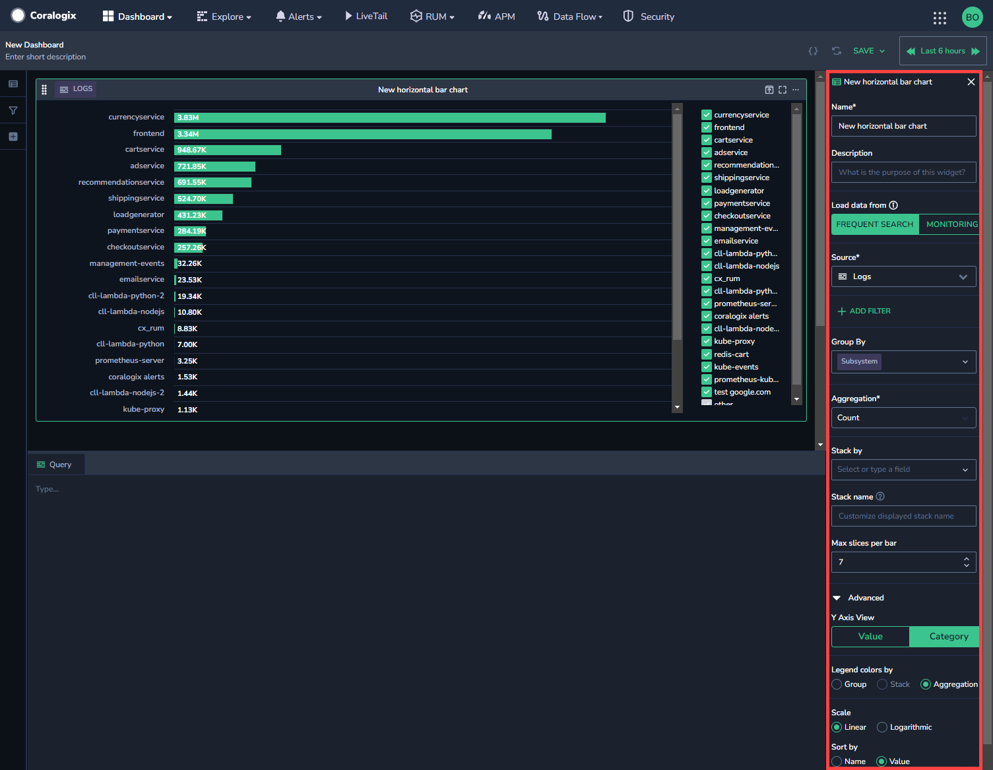Screen dimensions: 993x770
Task: Uncheck currencyservice in legend
Action: (x=707, y=115)
